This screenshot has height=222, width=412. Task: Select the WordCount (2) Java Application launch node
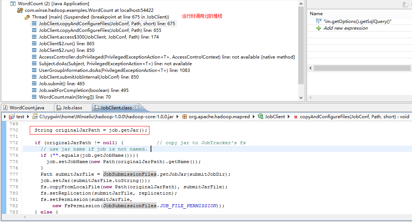(x=53, y=4)
